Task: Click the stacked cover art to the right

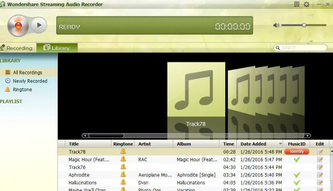Action: tap(266, 91)
